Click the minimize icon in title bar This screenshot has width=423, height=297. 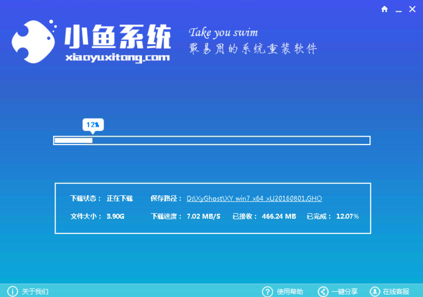click(x=398, y=9)
